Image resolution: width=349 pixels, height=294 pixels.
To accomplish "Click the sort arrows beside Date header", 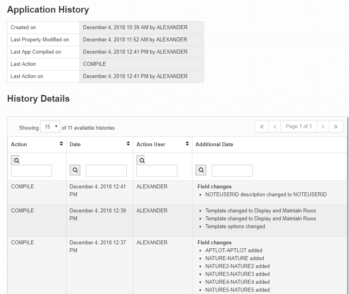I will [127, 144].
